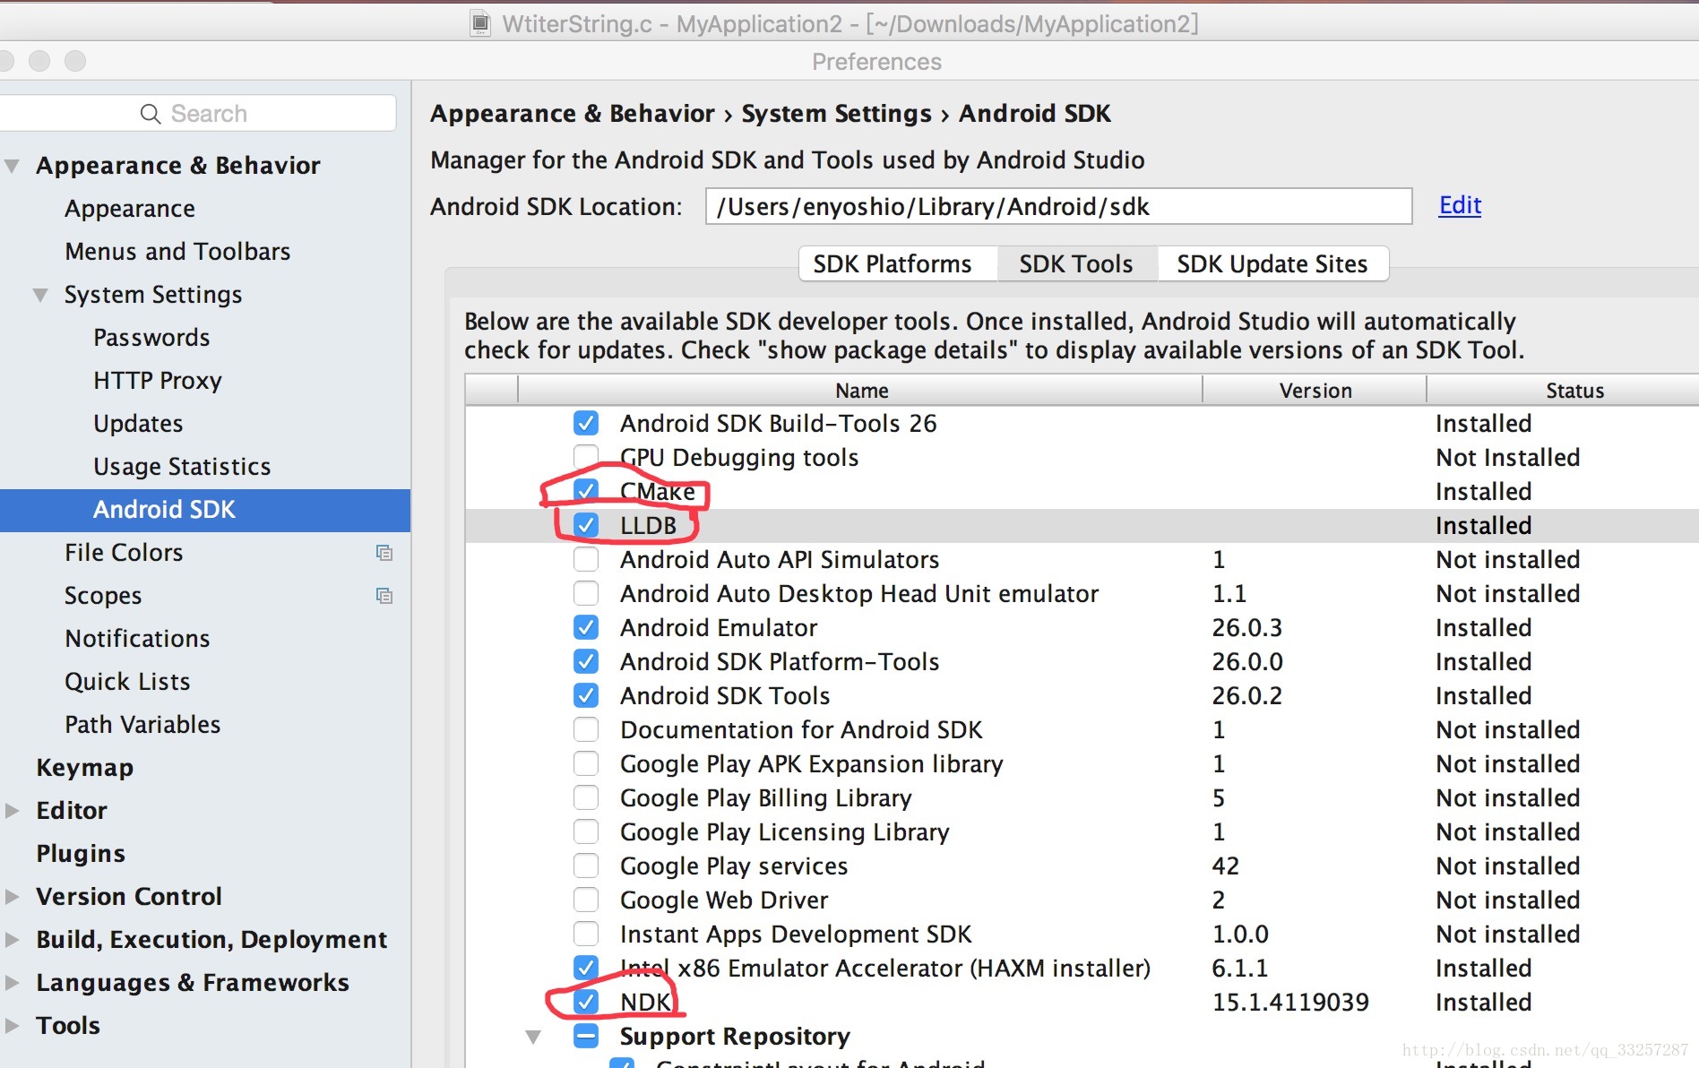The image size is (1699, 1068).
Task: Click NDK version 15.1.4119039 cell
Action: click(x=1290, y=1002)
